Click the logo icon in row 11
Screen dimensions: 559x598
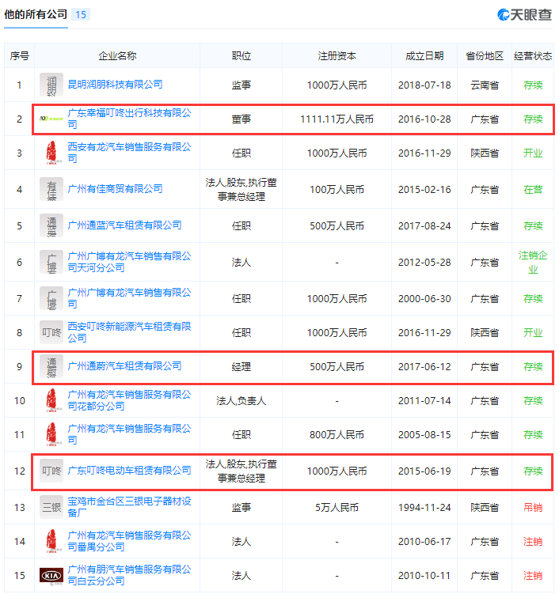click(x=51, y=434)
